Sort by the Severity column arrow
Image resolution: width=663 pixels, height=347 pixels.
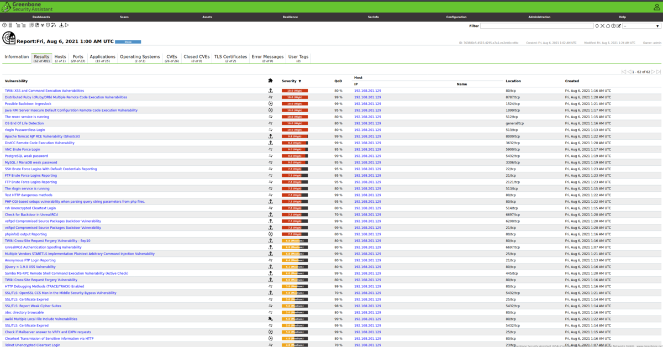pyautogui.click(x=300, y=81)
